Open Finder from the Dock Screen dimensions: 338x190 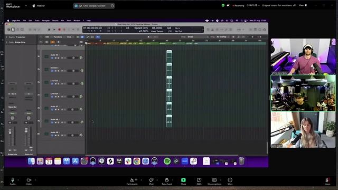(x=31, y=161)
